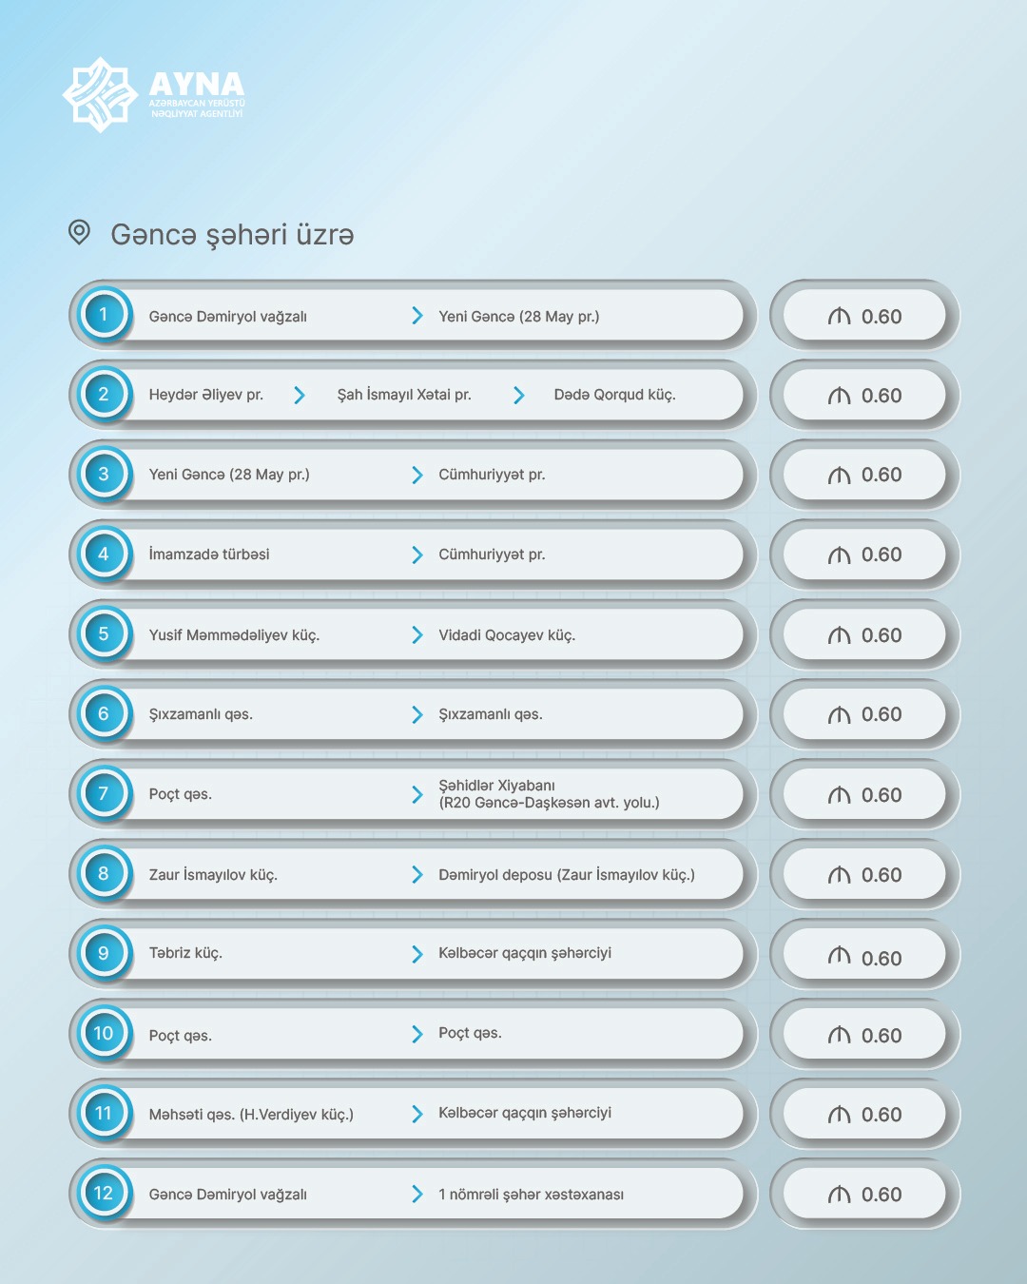
Task: Click the arrow after İmamzadə türbəsi
Action: click(417, 554)
